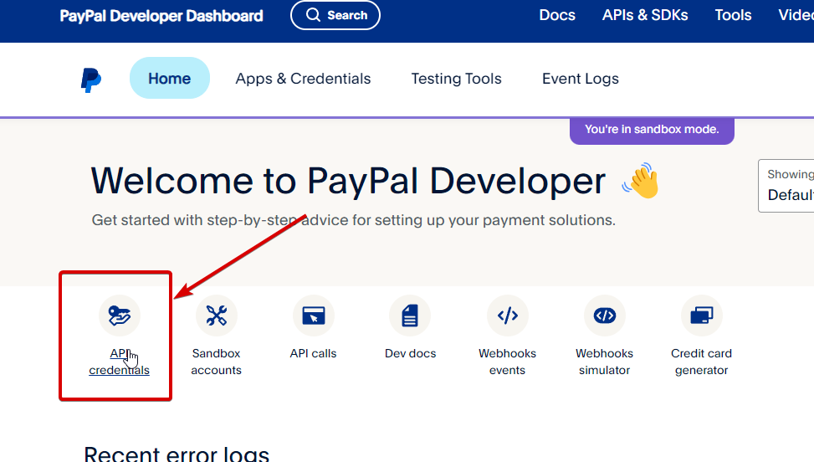Click the Webhooks events code icon
This screenshot has width=814, height=462.
point(507,316)
